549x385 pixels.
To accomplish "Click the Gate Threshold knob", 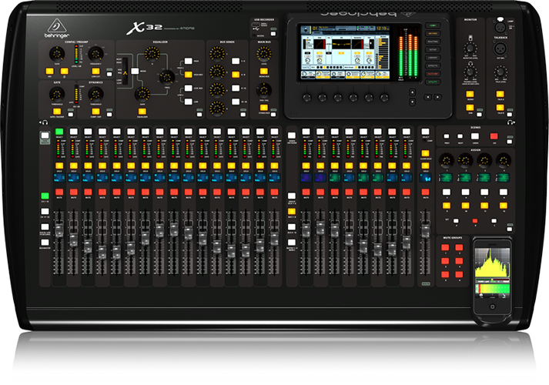I will click(x=57, y=94).
